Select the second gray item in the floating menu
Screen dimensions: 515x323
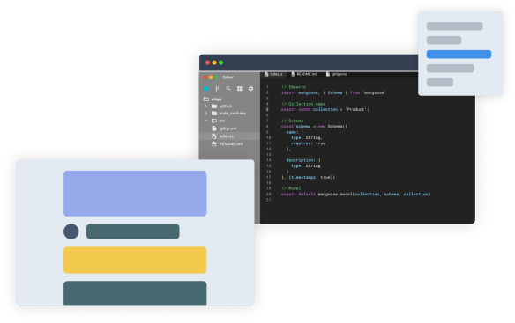(444, 40)
